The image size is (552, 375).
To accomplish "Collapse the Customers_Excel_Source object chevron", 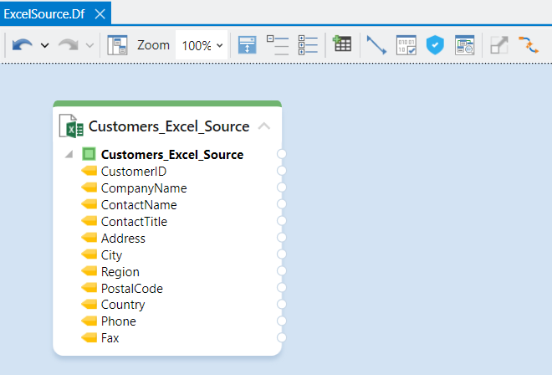I will click(x=264, y=127).
